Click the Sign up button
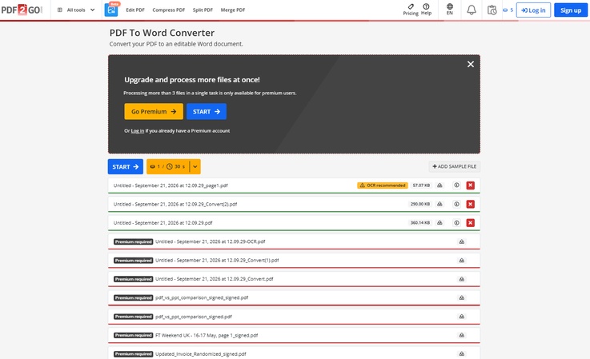Image resolution: width=590 pixels, height=359 pixels. 571,10
